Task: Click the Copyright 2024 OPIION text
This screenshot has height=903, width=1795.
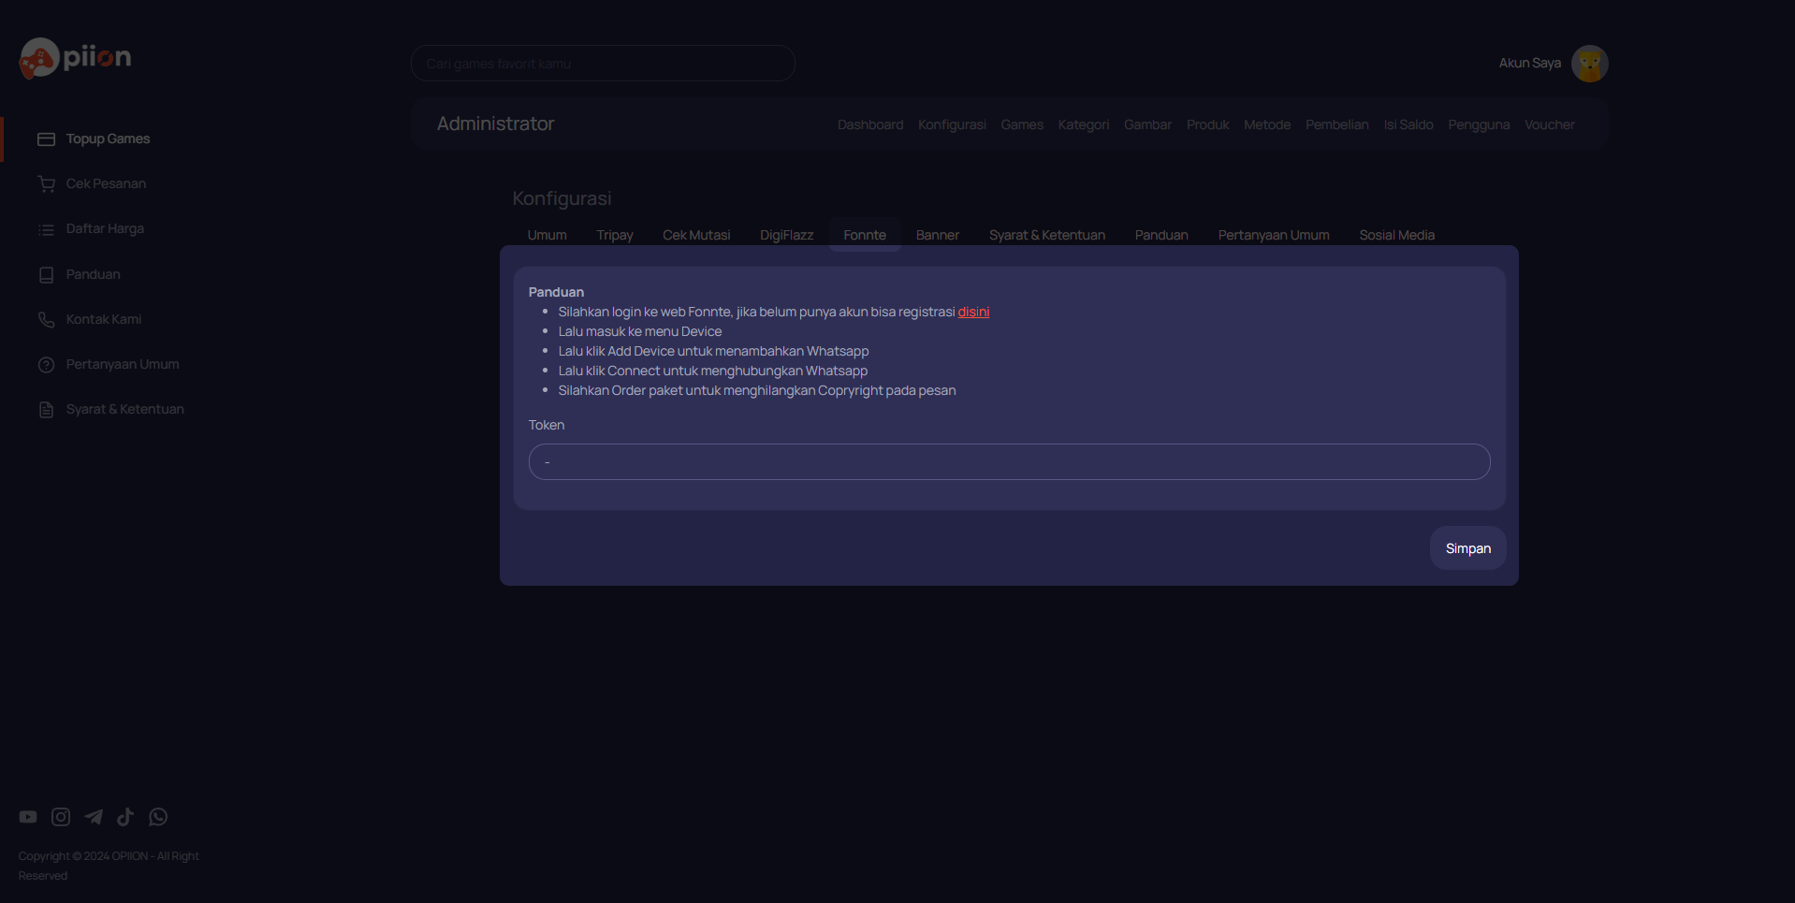Action: pos(109,866)
